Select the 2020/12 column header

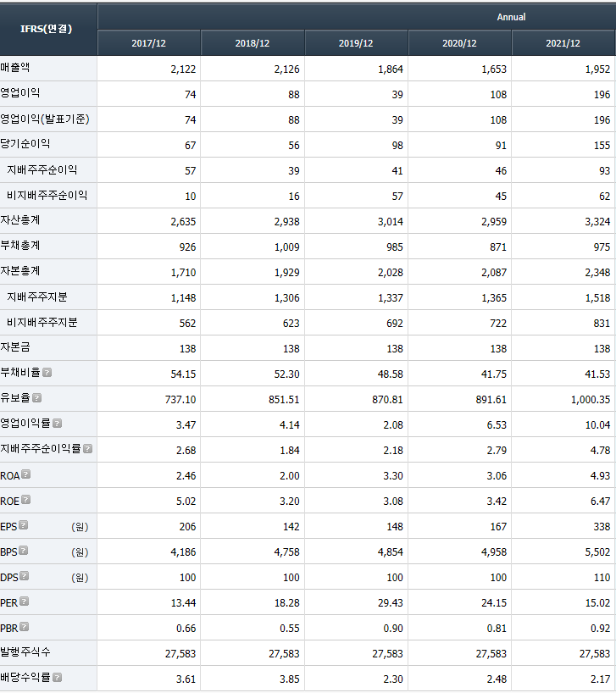point(459,43)
